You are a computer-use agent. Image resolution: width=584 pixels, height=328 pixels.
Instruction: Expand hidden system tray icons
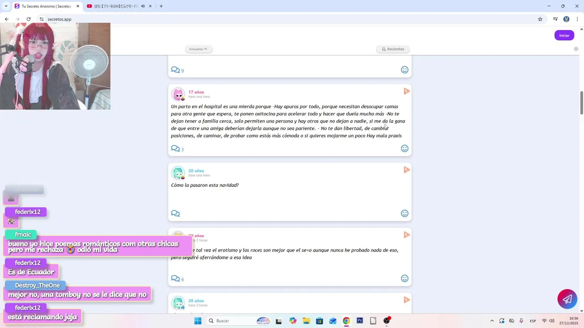[x=492, y=321]
